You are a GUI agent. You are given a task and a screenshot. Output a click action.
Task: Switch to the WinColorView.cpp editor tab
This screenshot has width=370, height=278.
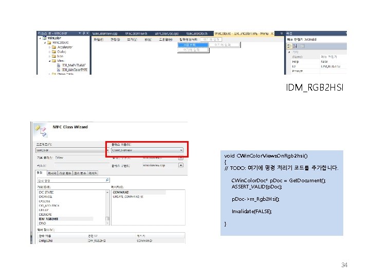[105, 33]
